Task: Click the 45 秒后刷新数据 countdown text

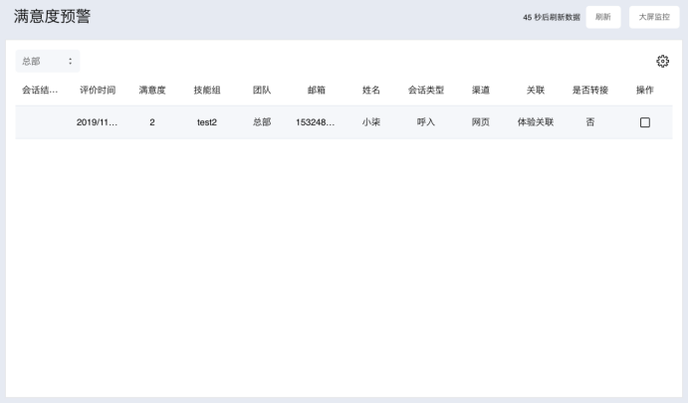Action: coord(551,17)
